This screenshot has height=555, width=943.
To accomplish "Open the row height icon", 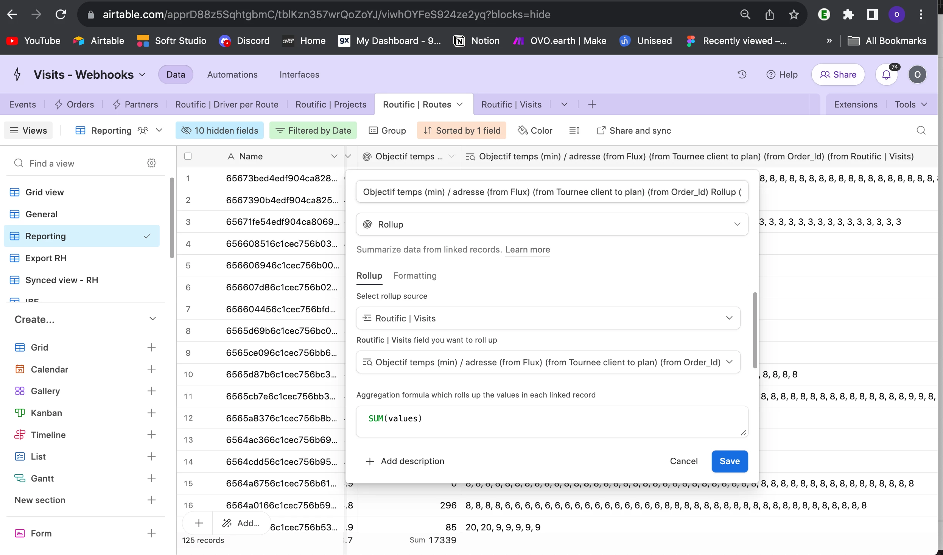I will tap(574, 131).
